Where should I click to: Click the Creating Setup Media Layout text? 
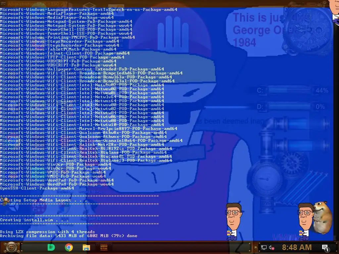(x=43, y=200)
